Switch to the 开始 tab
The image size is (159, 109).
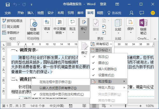point(20,13)
